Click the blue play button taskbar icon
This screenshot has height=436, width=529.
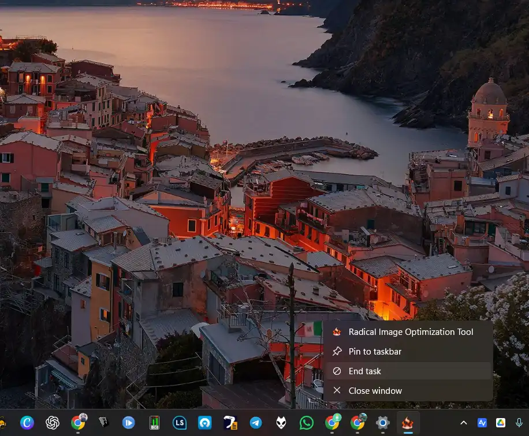[129, 423]
